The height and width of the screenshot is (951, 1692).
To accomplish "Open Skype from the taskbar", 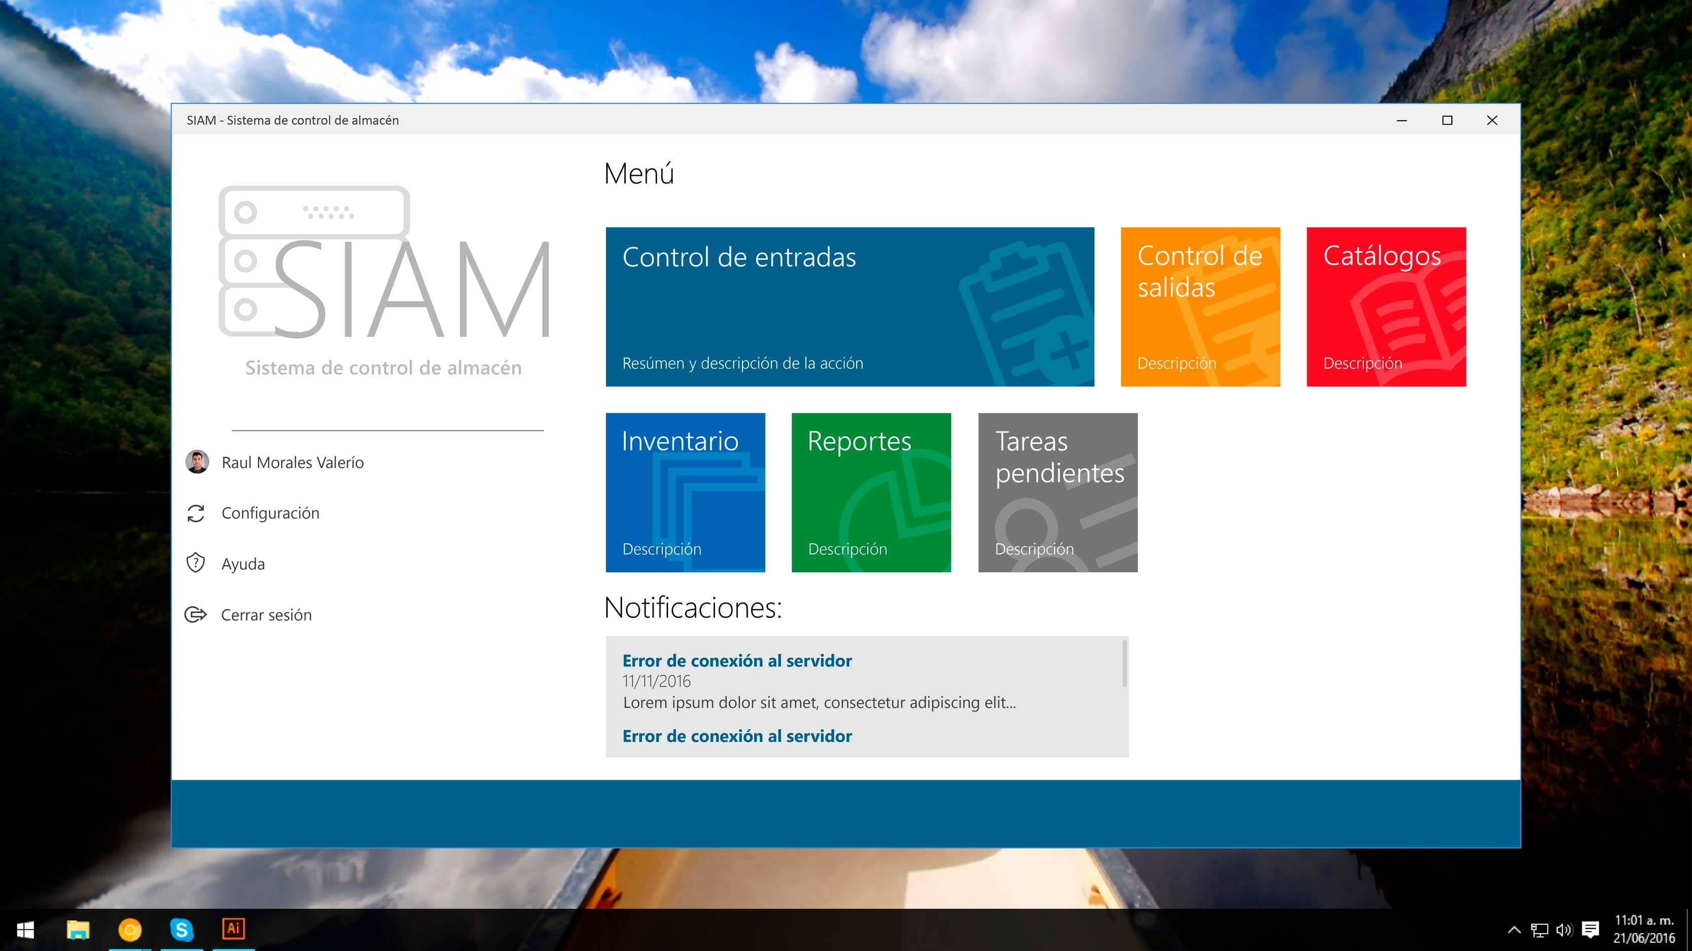I will click(x=181, y=929).
